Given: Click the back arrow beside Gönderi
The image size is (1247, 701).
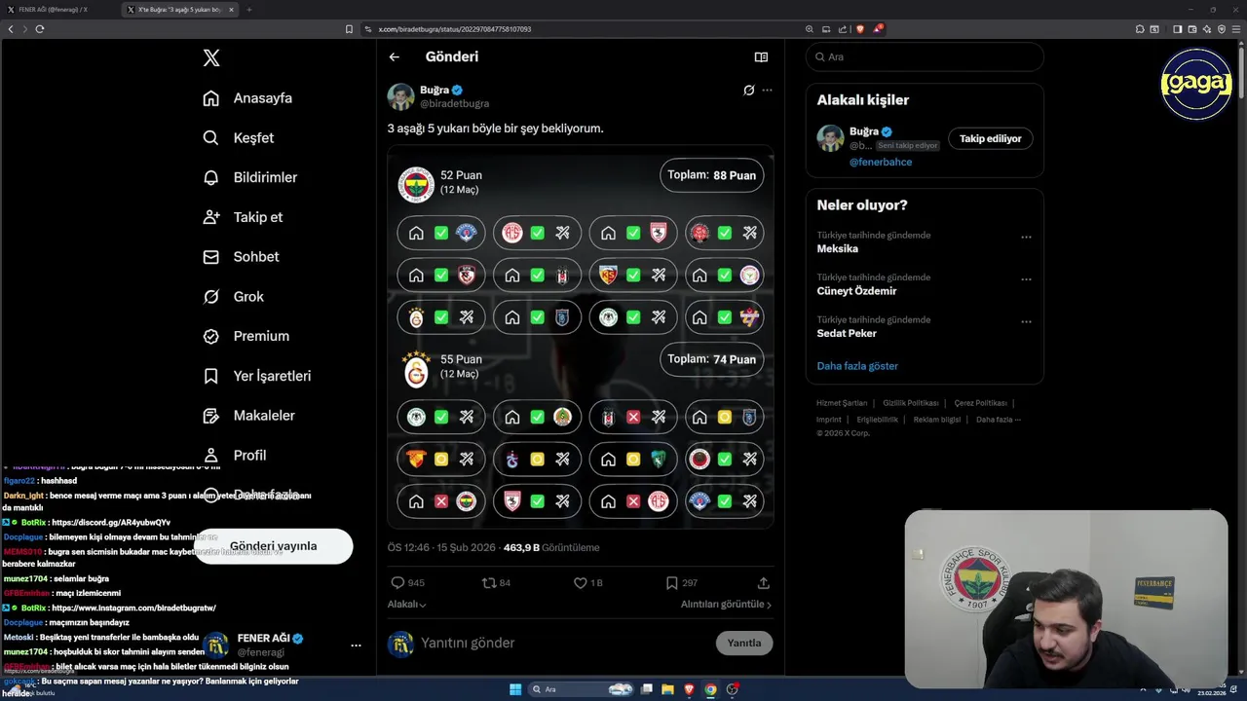Looking at the screenshot, I should coord(395,56).
